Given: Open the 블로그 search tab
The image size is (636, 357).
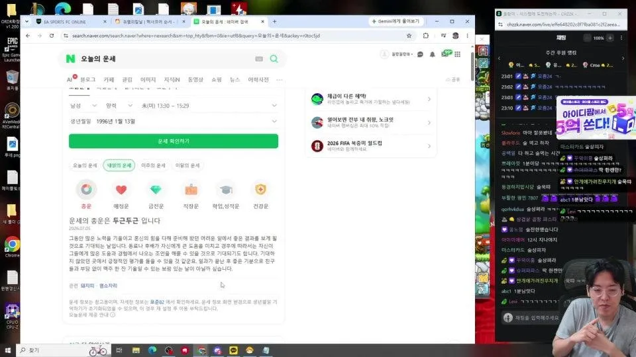Looking at the screenshot, I should coord(87,80).
